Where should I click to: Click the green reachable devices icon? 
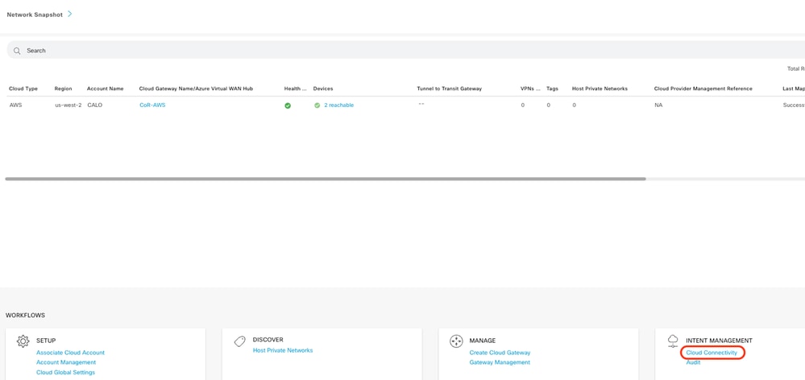tap(317, 105)
